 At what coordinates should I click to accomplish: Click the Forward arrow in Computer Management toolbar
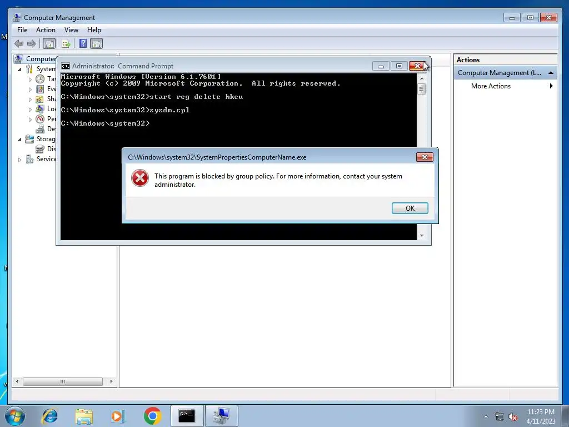click(32, 44)
